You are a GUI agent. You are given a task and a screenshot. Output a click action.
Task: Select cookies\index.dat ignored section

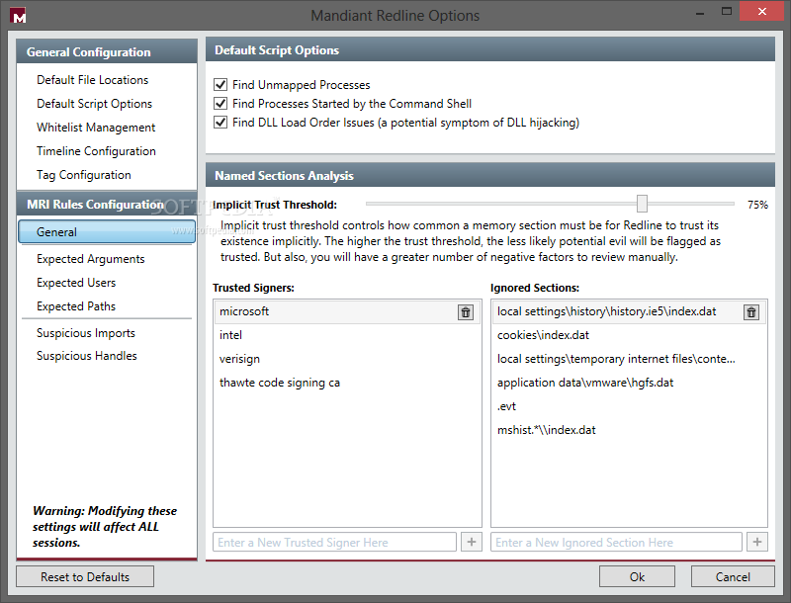click(629, 335)
